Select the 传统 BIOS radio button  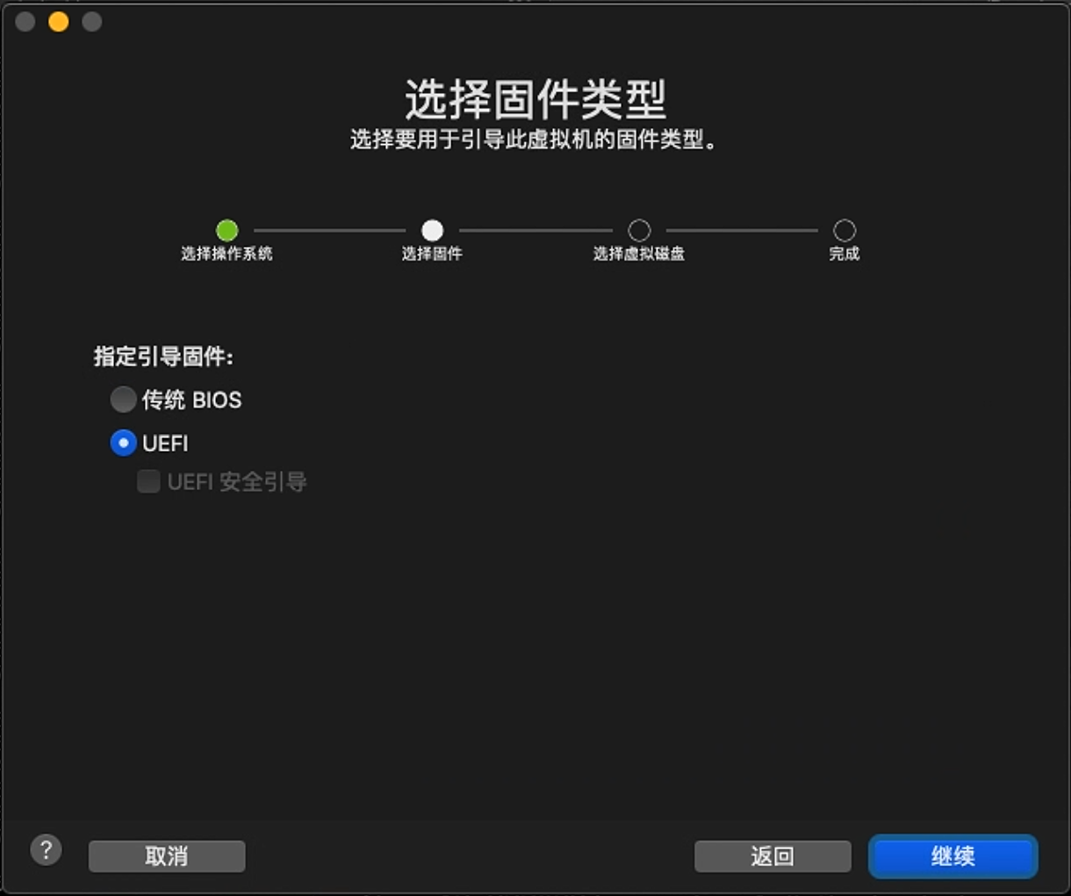[x=123, y=400]
